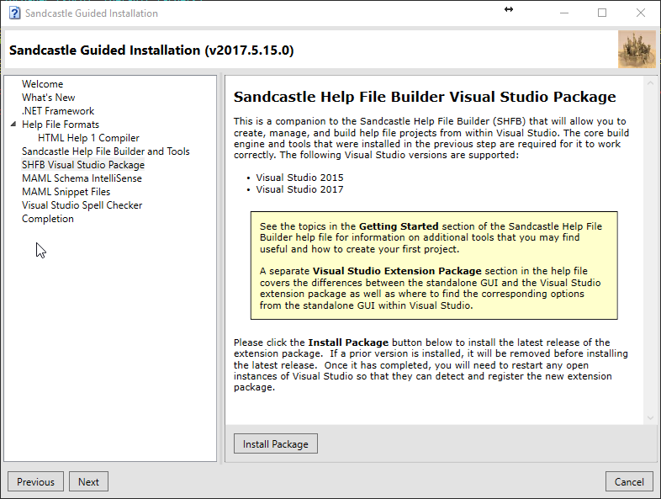Select the Completion step

pyautogui.click(x=48, y=219)
